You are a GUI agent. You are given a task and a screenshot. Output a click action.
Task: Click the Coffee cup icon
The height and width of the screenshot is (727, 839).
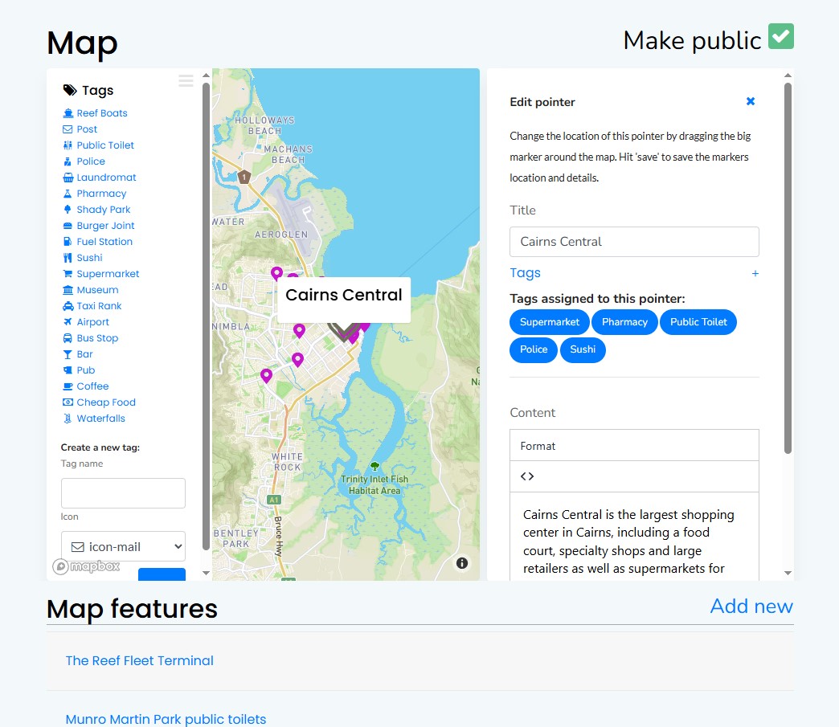pyautogui.click(x=68, y=386)
